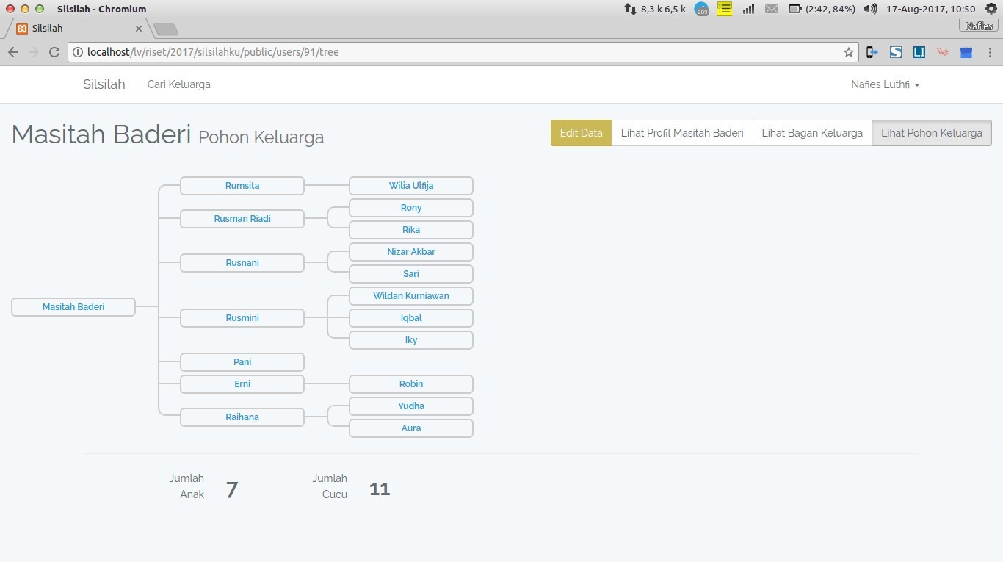
Task: Bookmark this page with the star icon
Action: (x=849, y=52)
